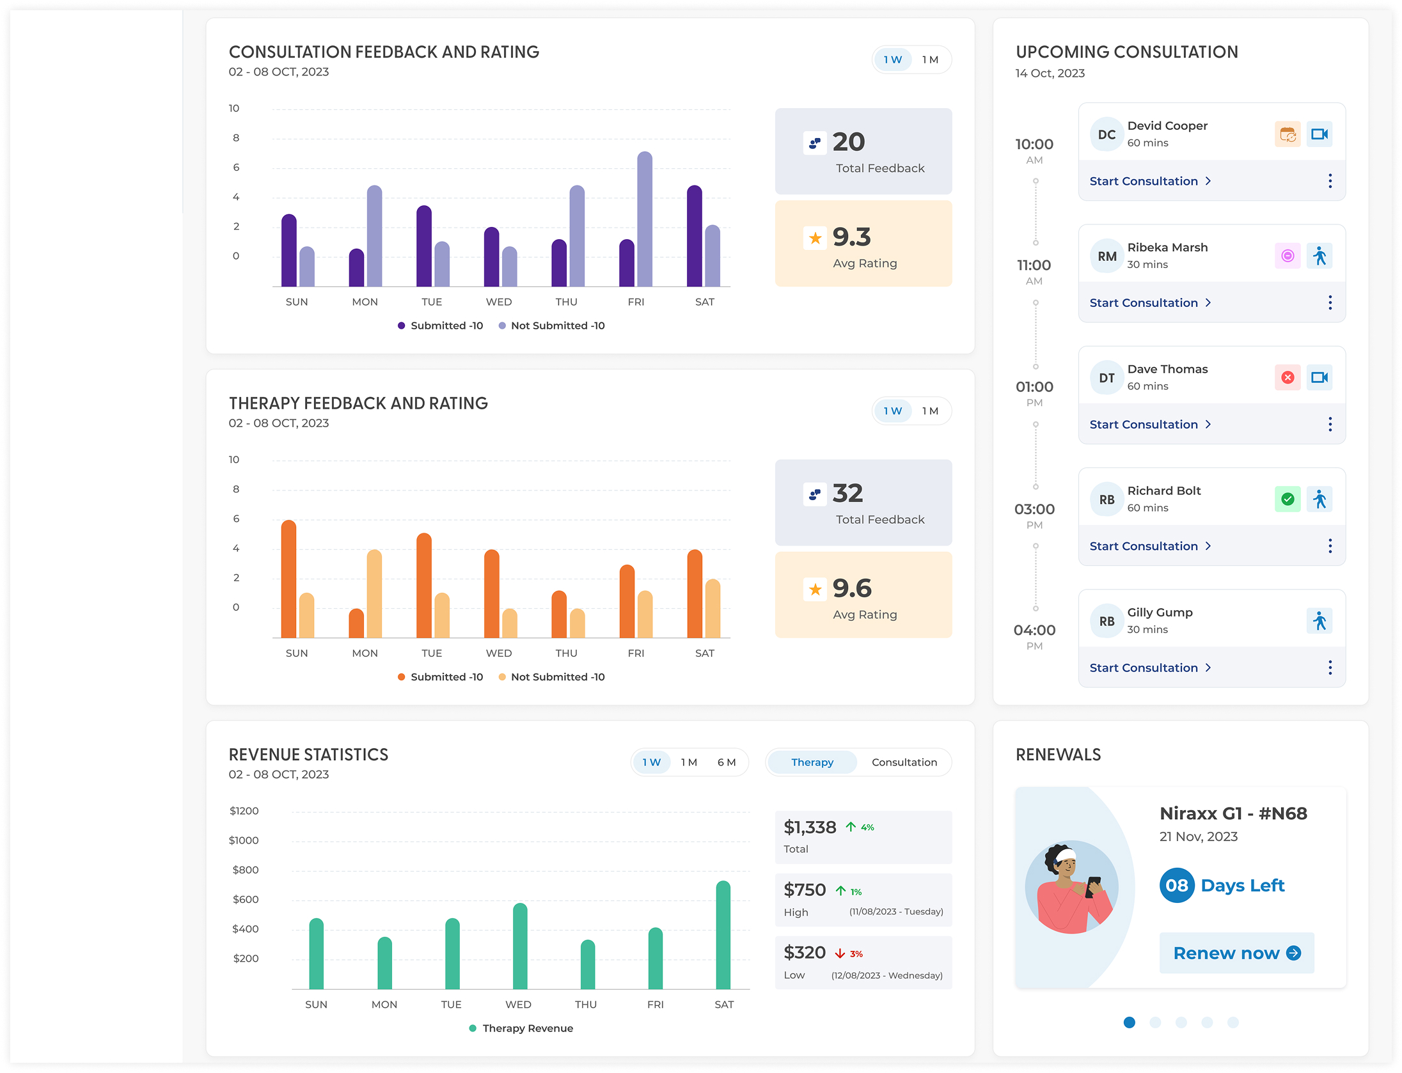Open the video call icon for Devid Cooper

point(1319,134)
